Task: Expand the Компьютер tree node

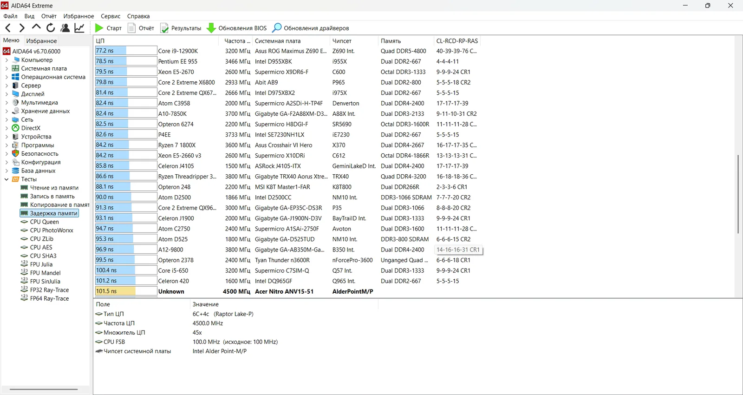Action: tap(7, 60)
